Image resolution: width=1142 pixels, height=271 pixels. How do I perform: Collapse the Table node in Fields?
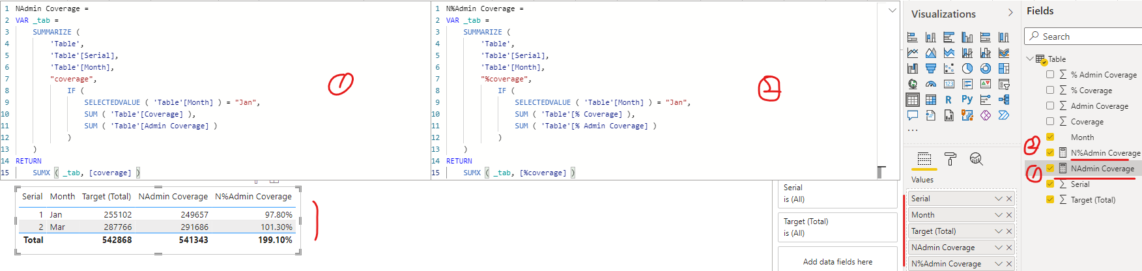pos(1030,59)
